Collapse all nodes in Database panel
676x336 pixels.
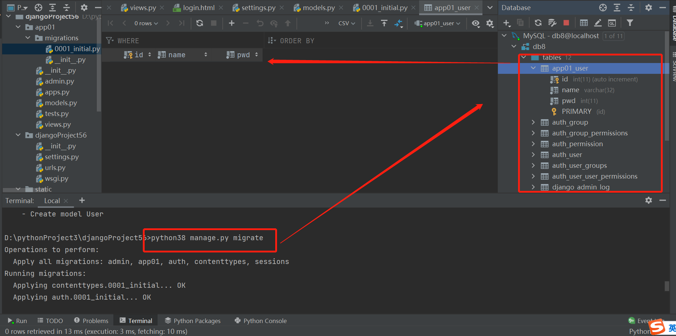tap(631, 8)
